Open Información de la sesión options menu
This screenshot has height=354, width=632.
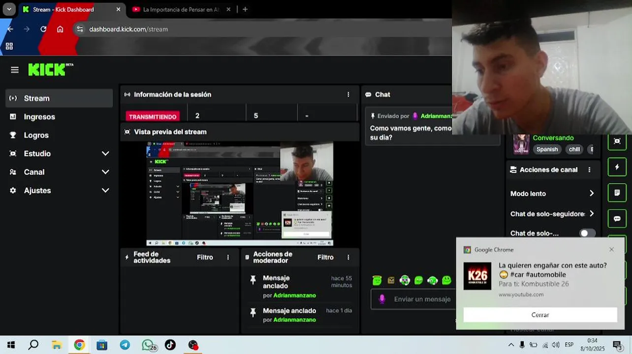click(348, 94)
